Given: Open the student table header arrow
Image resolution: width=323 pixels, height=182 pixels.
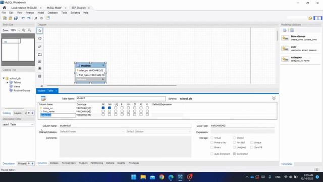Looking at the screenshot, I should coord(103,65).
